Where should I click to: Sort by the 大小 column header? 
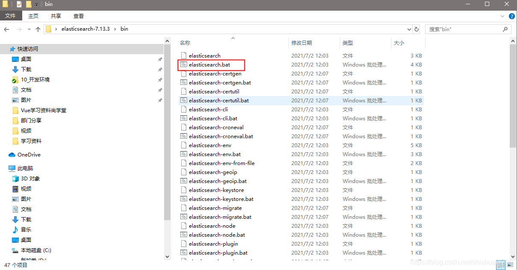408,43
